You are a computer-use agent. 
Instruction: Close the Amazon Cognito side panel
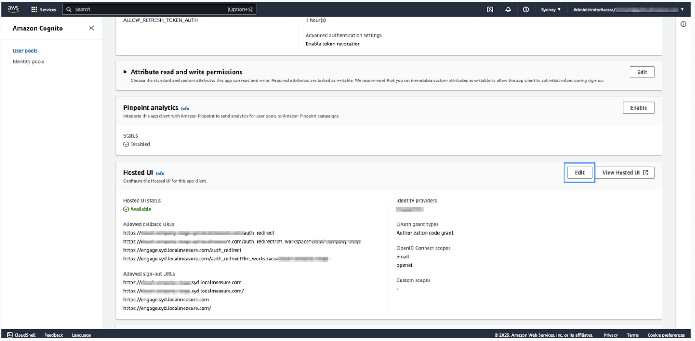click(x=91, y=28)
